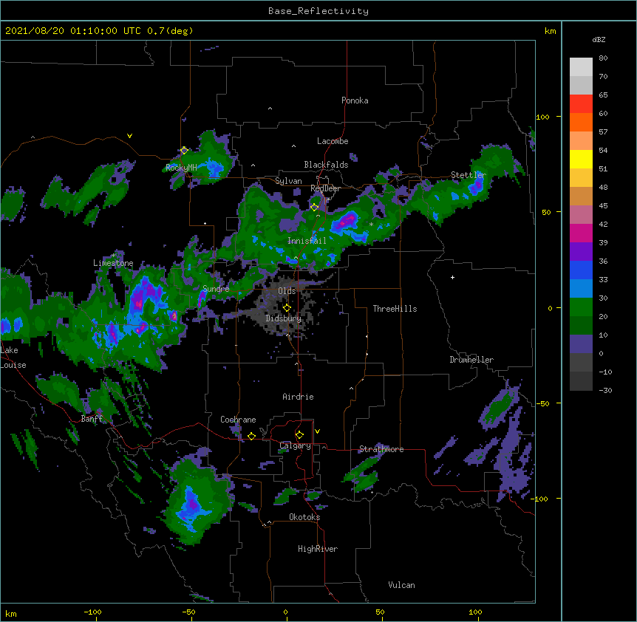Screen dimensions: 637x622
Task: Click the yellow diamond marker below Cochrane
Action: 251,437
